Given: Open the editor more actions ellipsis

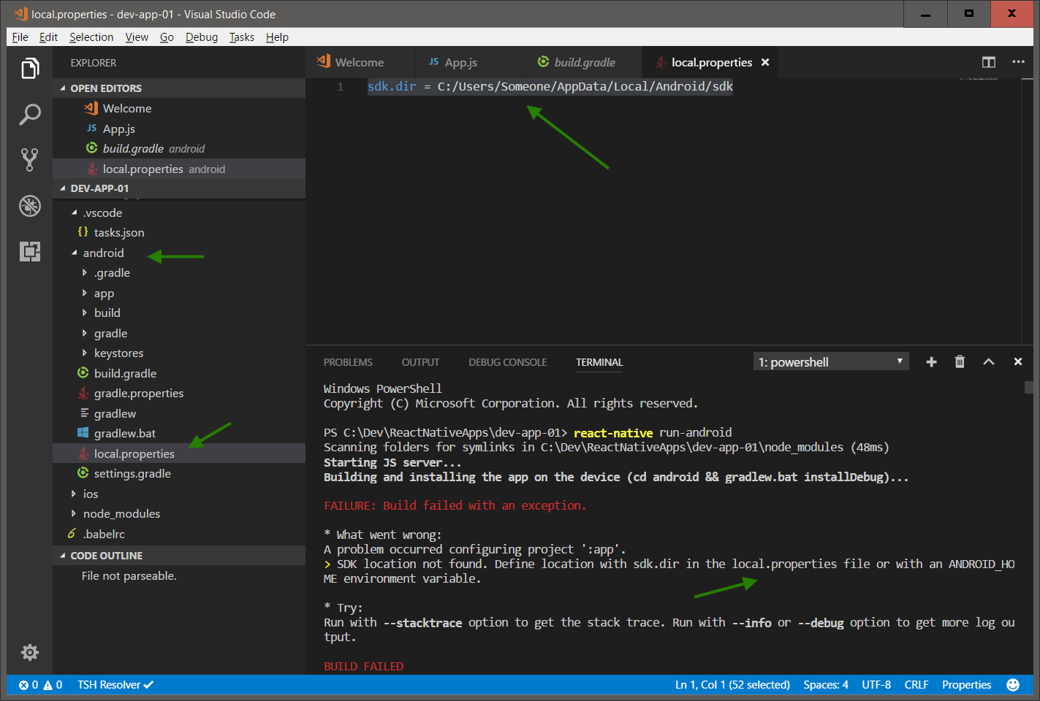Looking at the screenshot, I should pos(1018,62).
